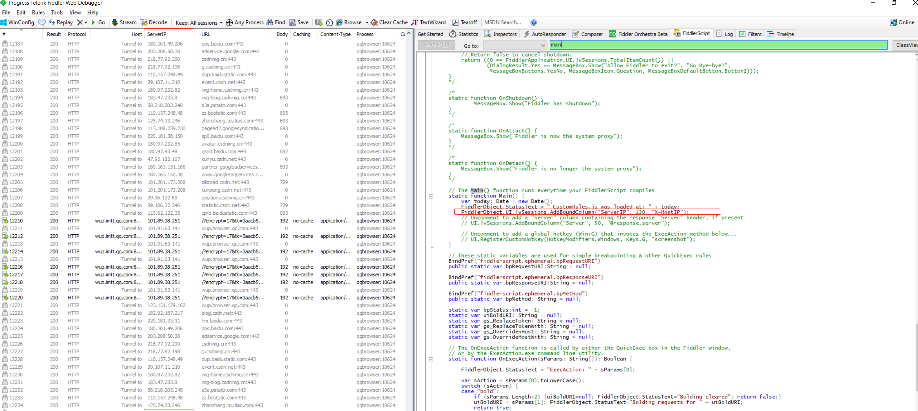The height and width of the screenshot is (411, 918).
Task: Select the FiddlerScript tab
Action: (692, 33)
